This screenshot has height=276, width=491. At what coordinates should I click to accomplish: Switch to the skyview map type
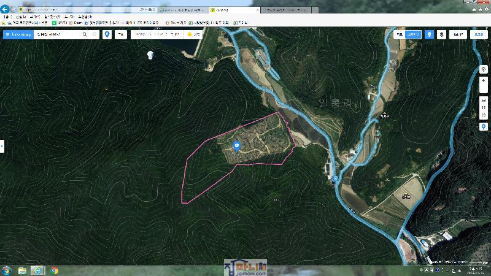pos(414,35)
